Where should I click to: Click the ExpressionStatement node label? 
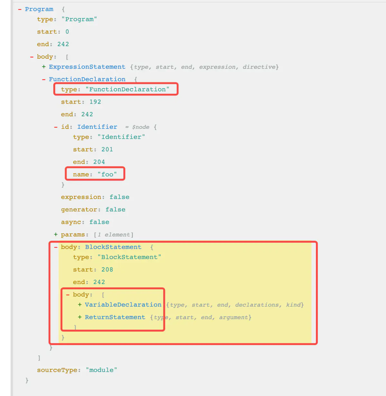(x=87, y=67)
